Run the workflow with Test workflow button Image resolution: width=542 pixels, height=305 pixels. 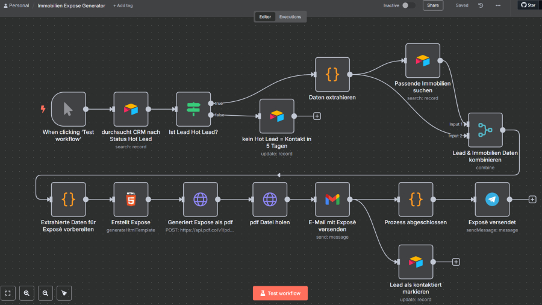280,293
